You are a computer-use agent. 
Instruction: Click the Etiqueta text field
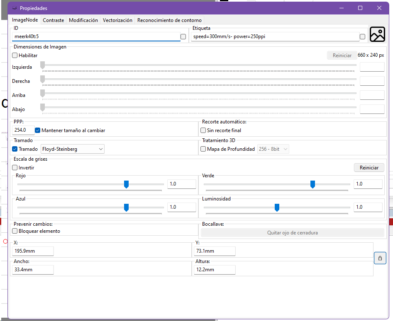[275, 36]
